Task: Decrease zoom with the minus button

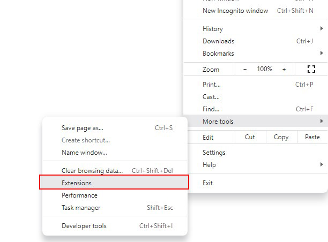Action: point(245,69)
